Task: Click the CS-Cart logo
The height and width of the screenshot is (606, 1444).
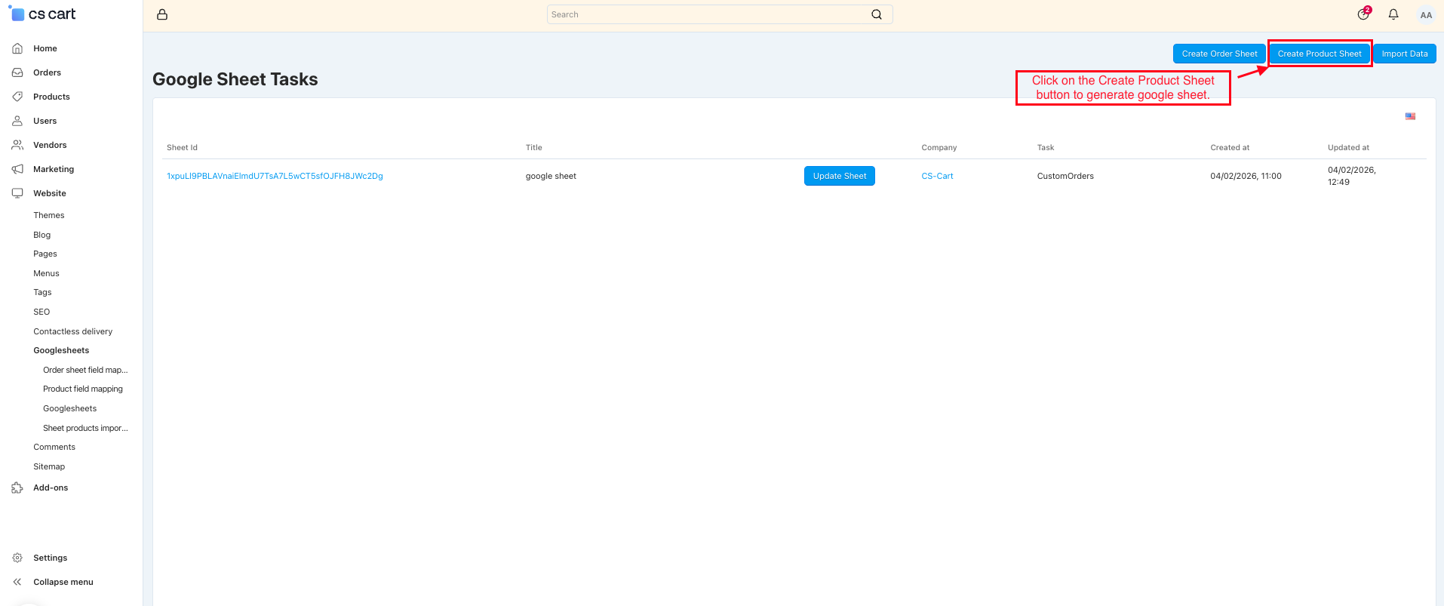Action: (42, 14)
